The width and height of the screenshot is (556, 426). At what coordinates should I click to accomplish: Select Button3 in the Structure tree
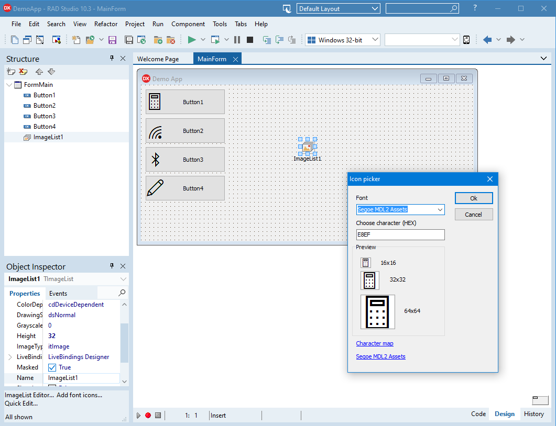45,116
